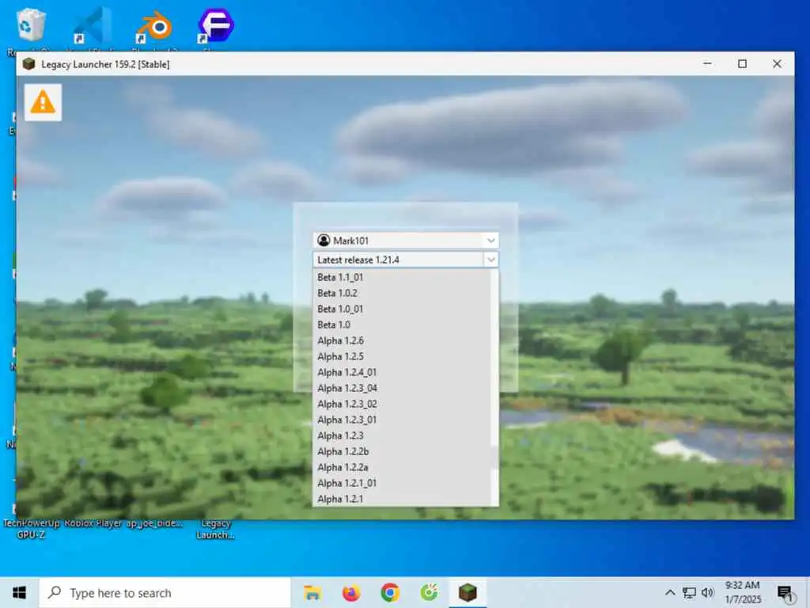The width and height of the screenshot is (810, 608).
Task: Click the Mark101 account avatar icon
Action: [x=324, y=241]
